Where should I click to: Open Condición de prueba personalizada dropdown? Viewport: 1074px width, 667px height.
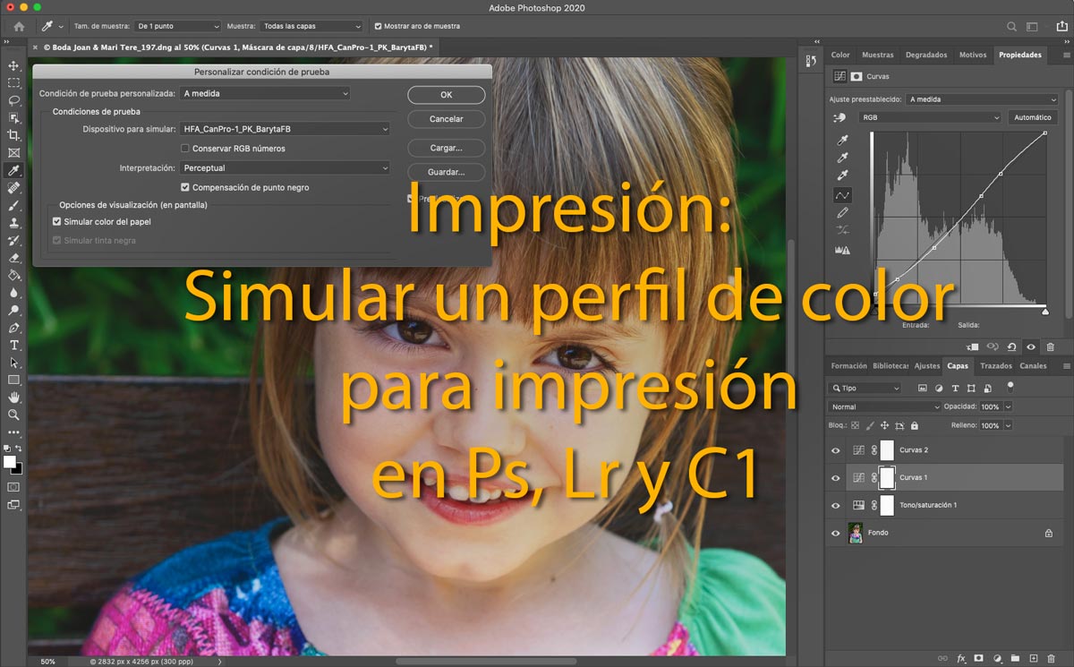point(265,93)
